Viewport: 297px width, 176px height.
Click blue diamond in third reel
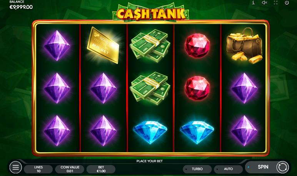150,132
